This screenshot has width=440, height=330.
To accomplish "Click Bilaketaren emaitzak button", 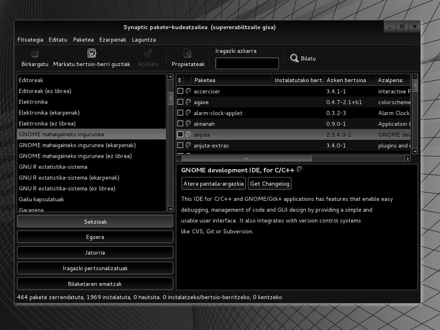I will (x=95, y=284).
